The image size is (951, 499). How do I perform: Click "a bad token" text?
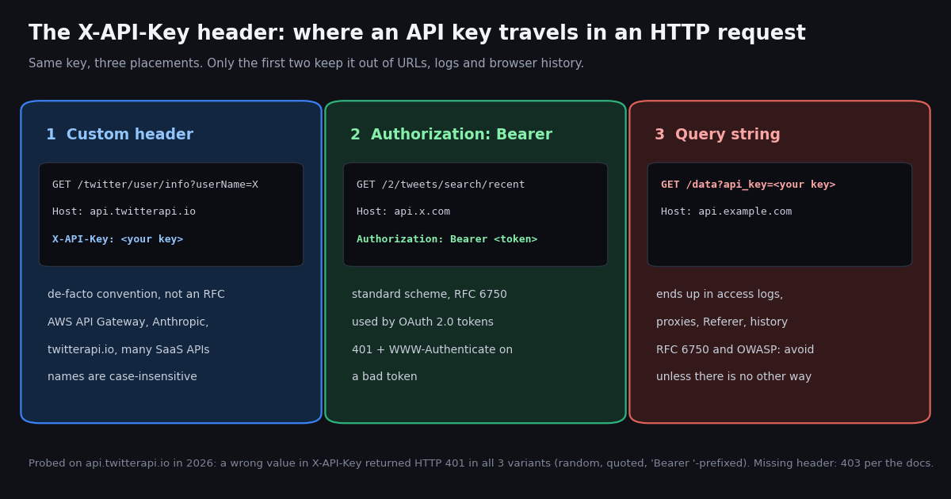point(384,377)
